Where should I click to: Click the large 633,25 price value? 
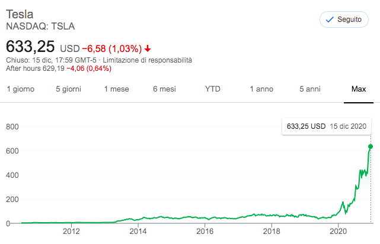click(x=31, y=47)
